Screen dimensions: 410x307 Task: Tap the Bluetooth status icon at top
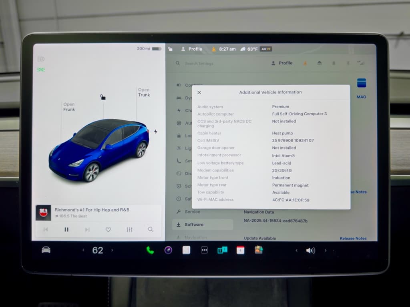tap(348, 63)
